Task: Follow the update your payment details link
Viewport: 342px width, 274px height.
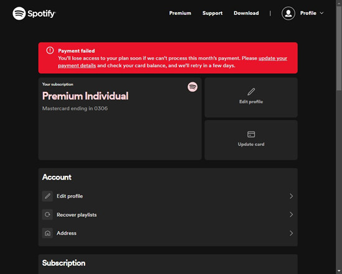Action: pyautogui.click(x=272, y=58)
